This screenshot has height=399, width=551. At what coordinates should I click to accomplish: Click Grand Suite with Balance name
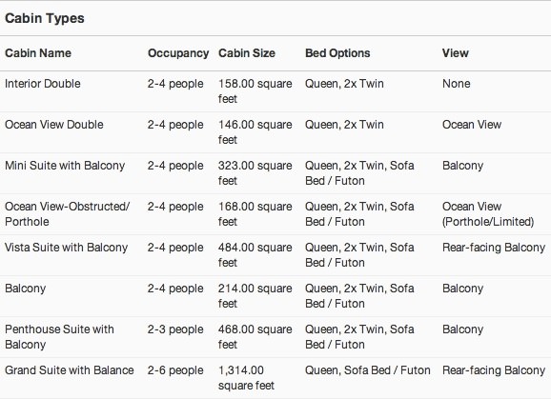coord(70,370)
